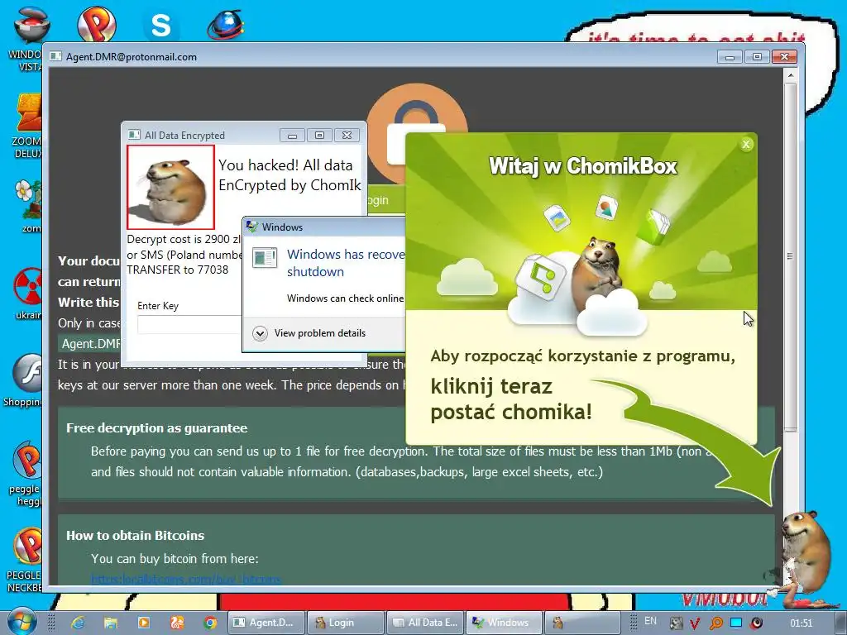This screenshot has width=847, height=635.
Task: Expand View problem details
Action: pos(309,333)
